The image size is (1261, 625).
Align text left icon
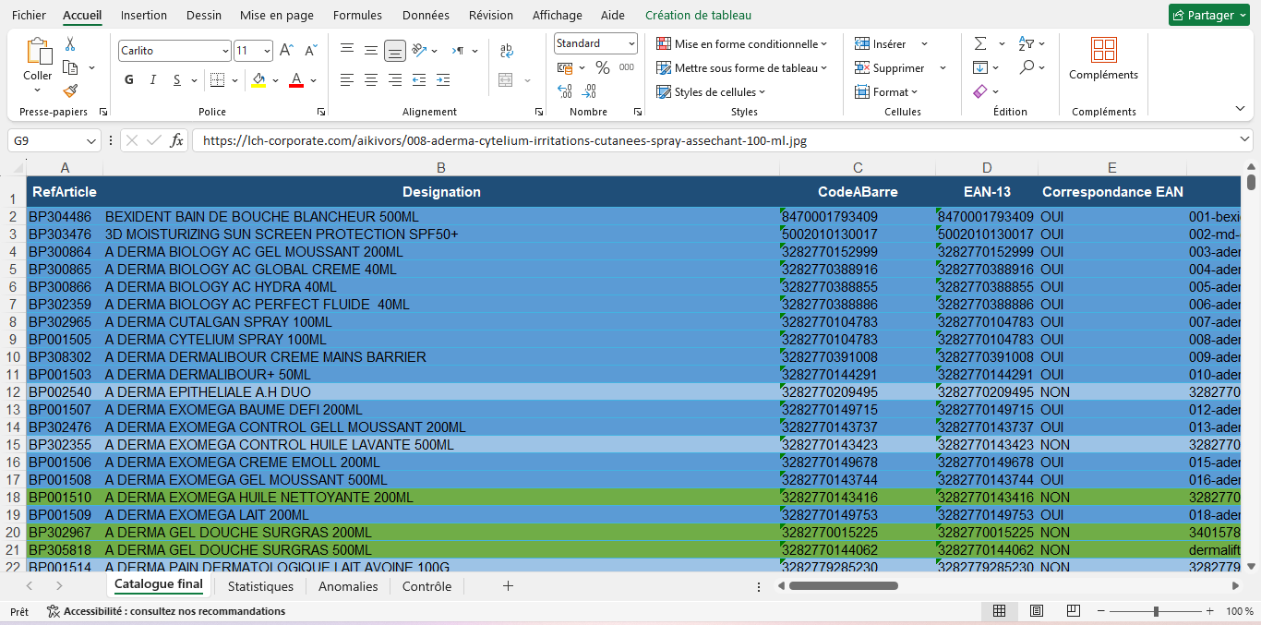coord(347,80)
